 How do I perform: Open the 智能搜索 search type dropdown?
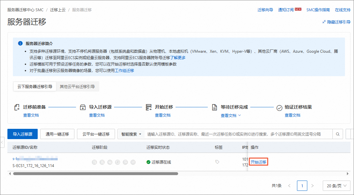pyautogui.click(x=131, y=134)
